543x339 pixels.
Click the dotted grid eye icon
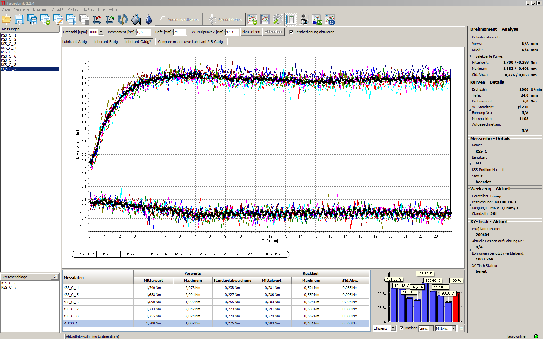click(304, 19)
